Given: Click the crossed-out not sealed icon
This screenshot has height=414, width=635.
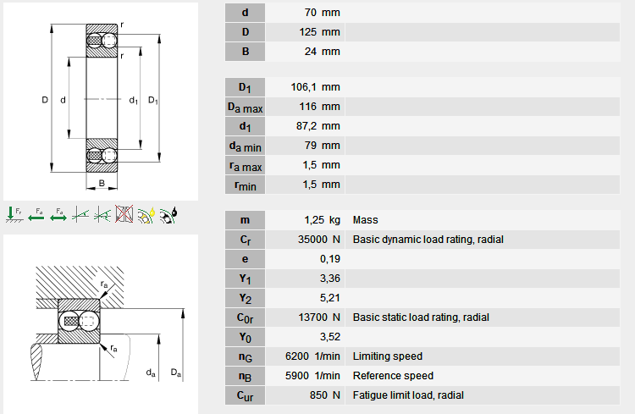Looking at the screenshot, I should pyautogui.click(x=124, y=214).
